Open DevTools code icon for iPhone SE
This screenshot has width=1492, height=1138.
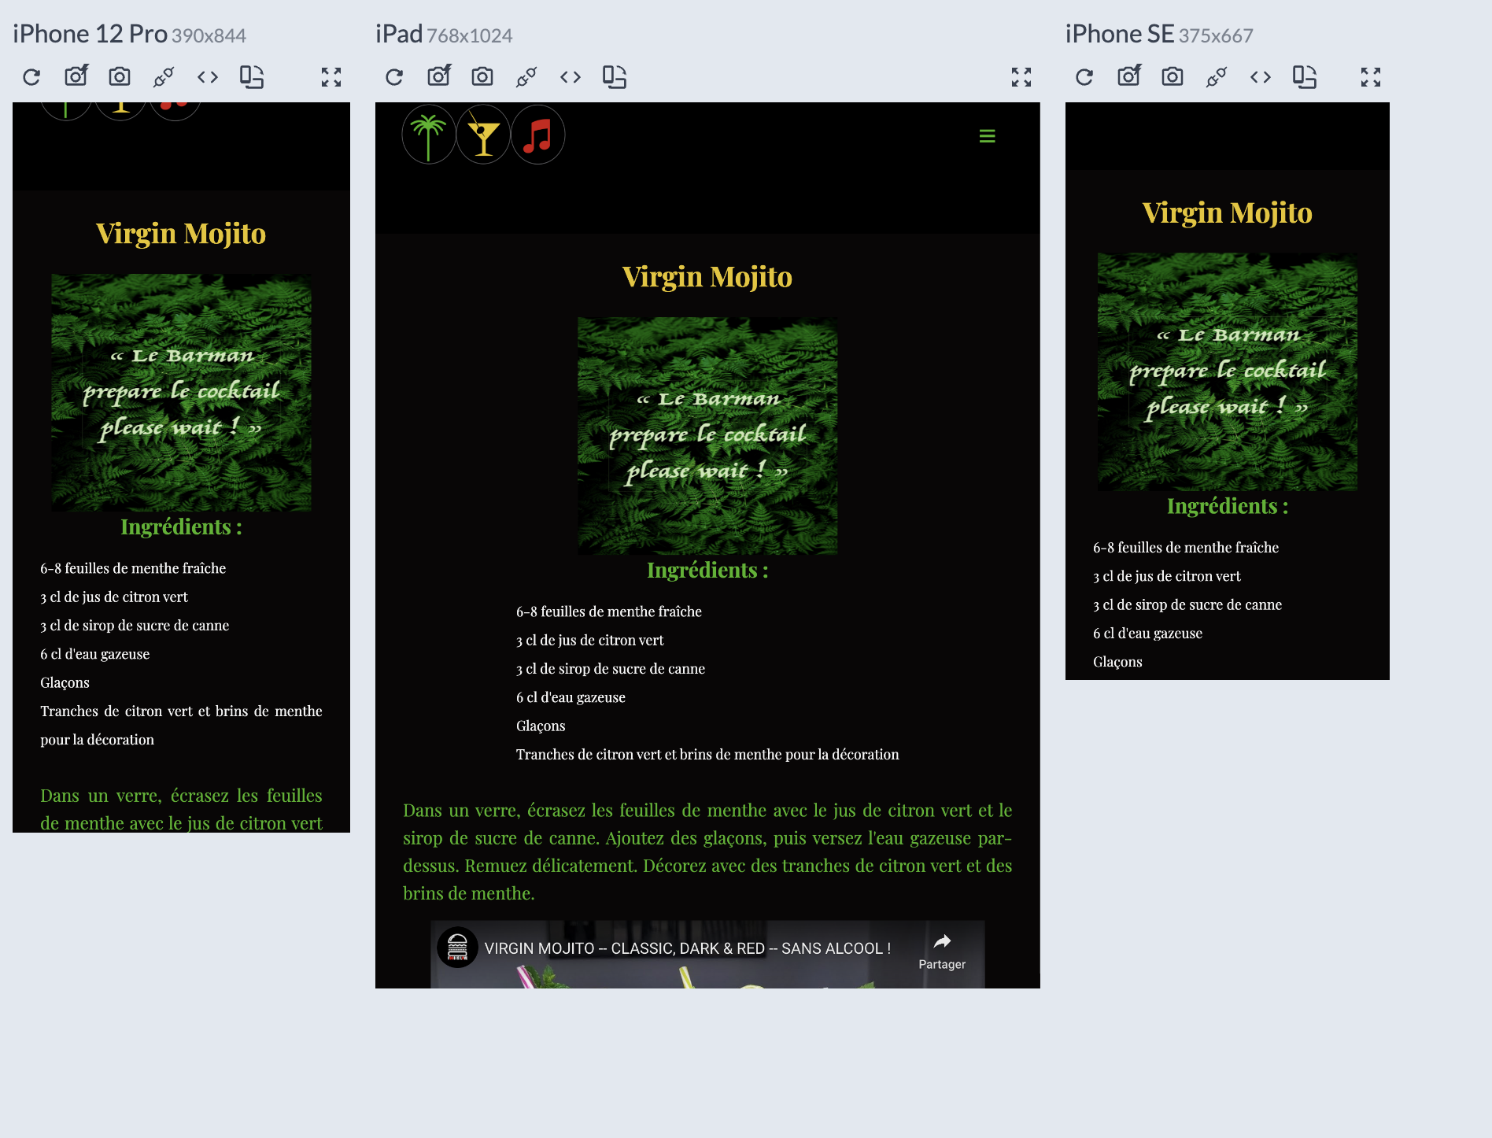1261,77
